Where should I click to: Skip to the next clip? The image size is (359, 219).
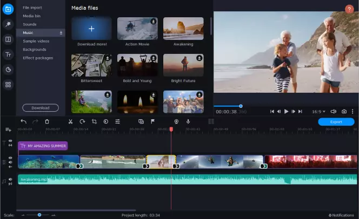[300, 112]
